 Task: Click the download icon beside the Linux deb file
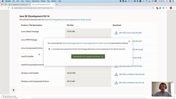[x=116, y=33]
